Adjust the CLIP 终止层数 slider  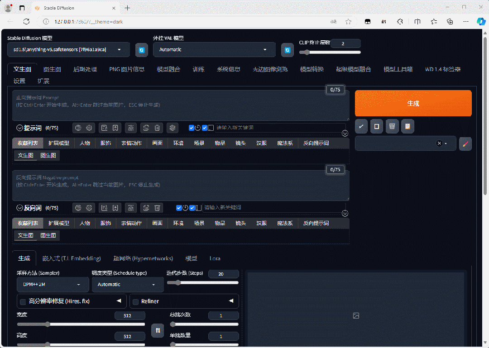point(330,52)
